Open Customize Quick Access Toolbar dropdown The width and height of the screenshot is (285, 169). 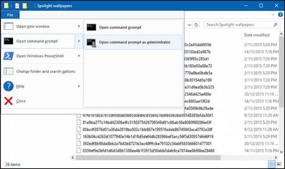tap(31, 6)
